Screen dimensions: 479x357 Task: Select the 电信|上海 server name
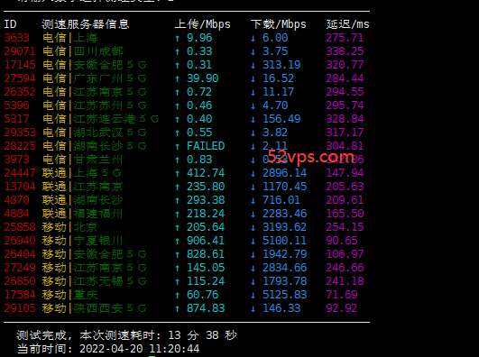[x=70, y=38]
